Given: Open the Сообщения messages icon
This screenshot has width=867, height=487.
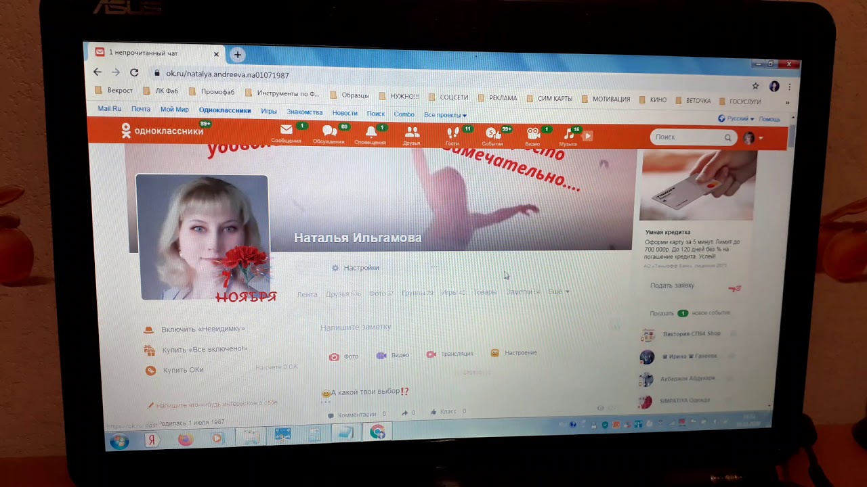Looking at the screenshot, I should [x=286, y=133].
